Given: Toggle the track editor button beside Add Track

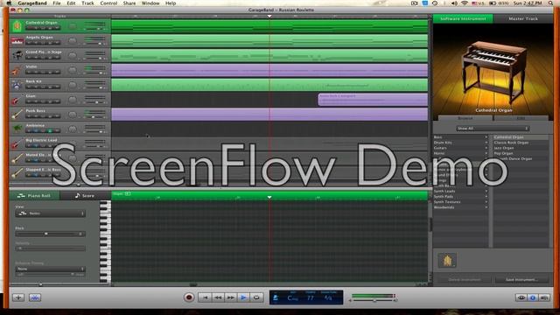Looking at the screenshot, I should 35,297.
